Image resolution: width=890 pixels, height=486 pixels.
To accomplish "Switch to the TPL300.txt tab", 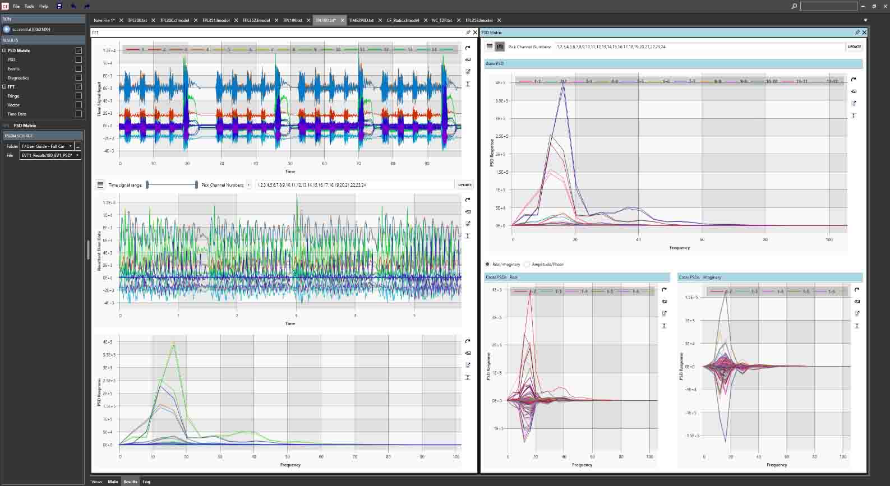I will pyautogui.click(x=137, y=20).
